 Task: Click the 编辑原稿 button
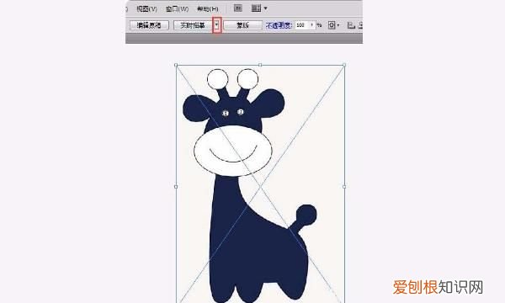[x=149, y=25]
